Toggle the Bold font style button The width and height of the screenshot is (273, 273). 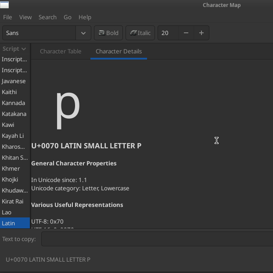108,33
